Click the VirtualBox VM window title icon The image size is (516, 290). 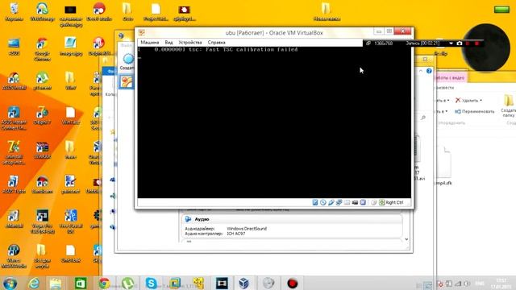pyautogui.click(x=142, y=32)
